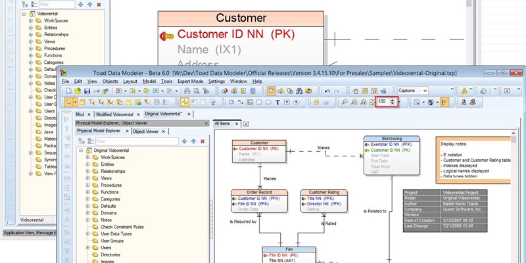Click the printer icon in the toolbar
526x263 pixels.
point(187,91)
